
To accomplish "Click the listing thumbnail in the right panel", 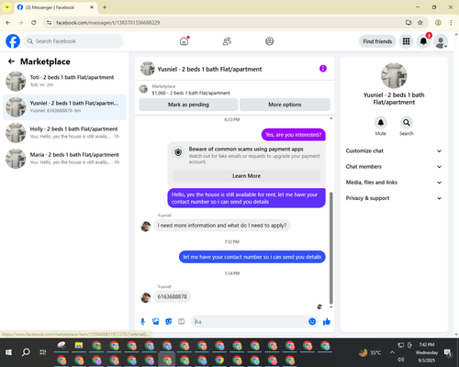I will (394, 75).
